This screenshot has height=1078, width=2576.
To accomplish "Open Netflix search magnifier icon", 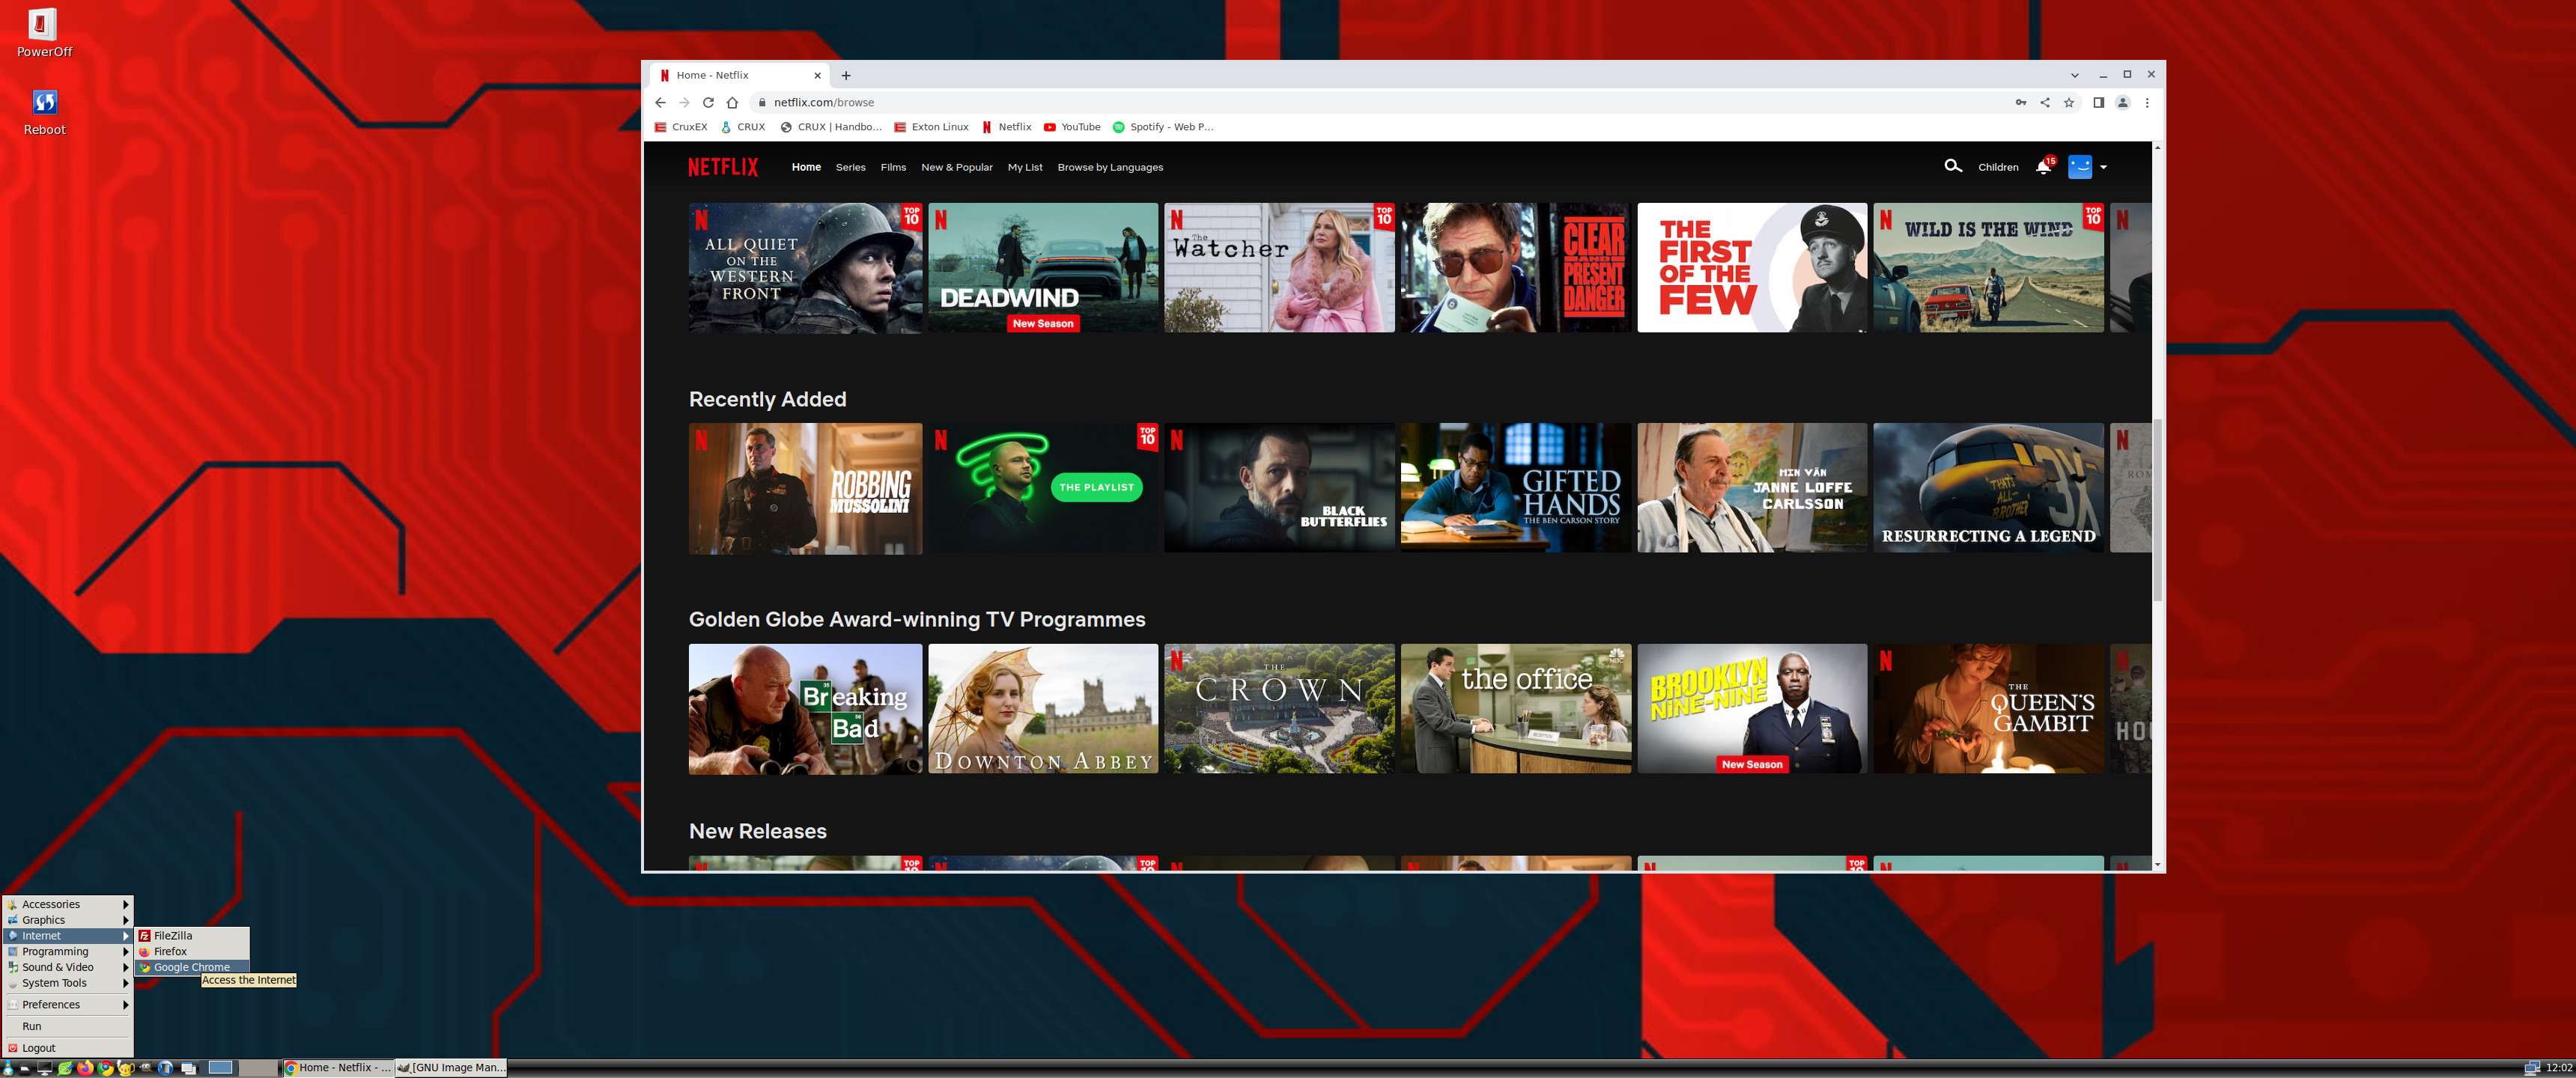I will 1952,166.
